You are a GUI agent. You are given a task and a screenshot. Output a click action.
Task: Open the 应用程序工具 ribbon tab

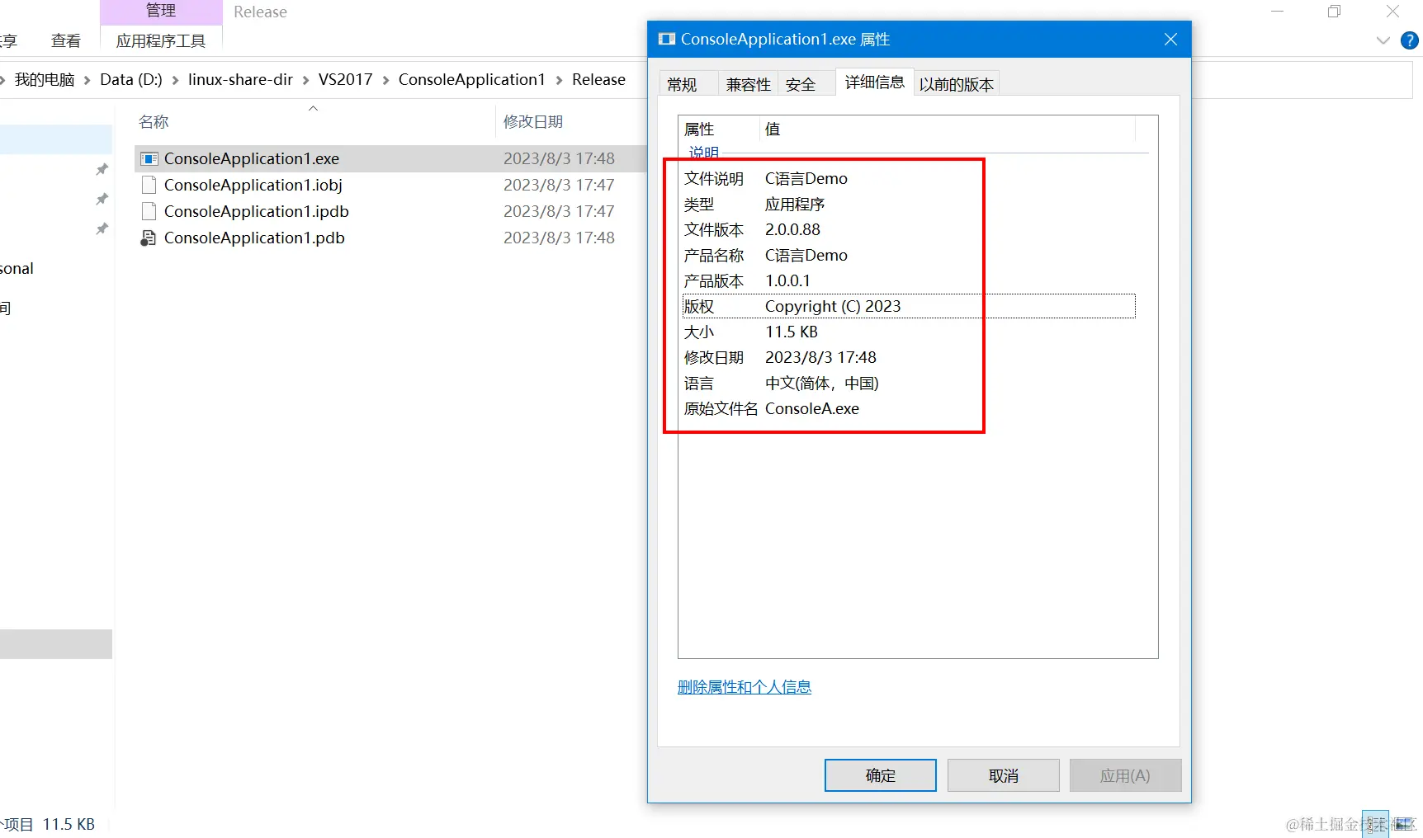click(x=161, y=40)
